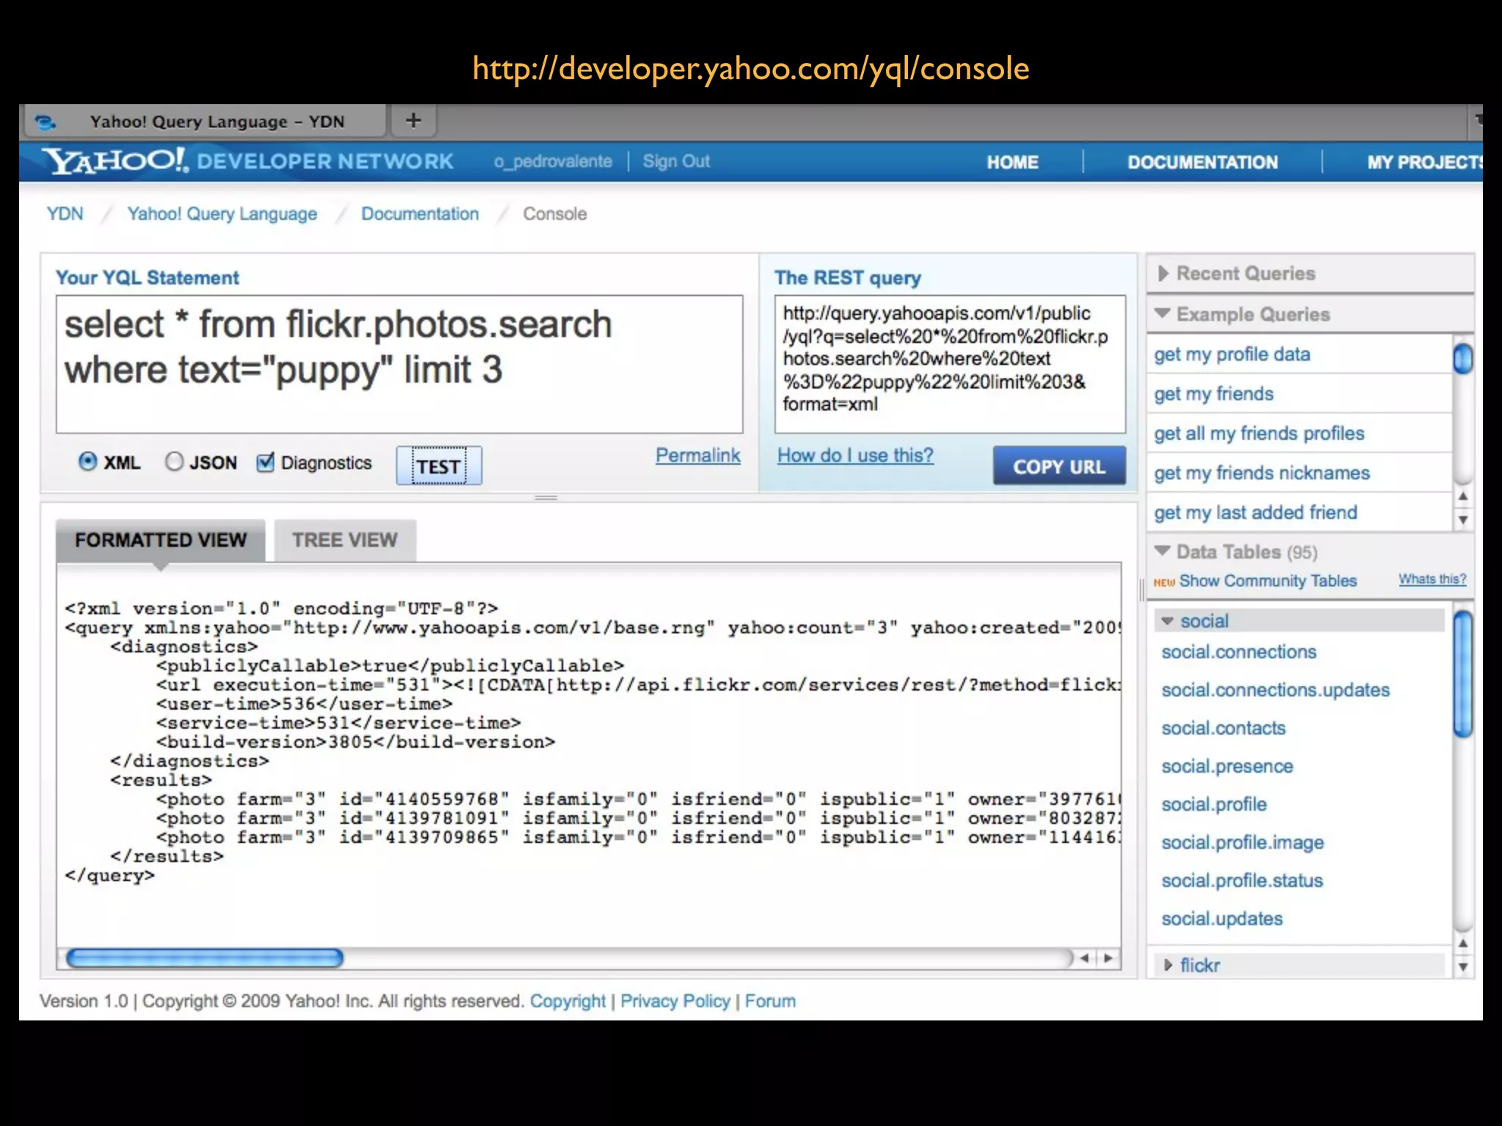
Task: Click the o_pedrovalente username link
Action: [553, 161]
